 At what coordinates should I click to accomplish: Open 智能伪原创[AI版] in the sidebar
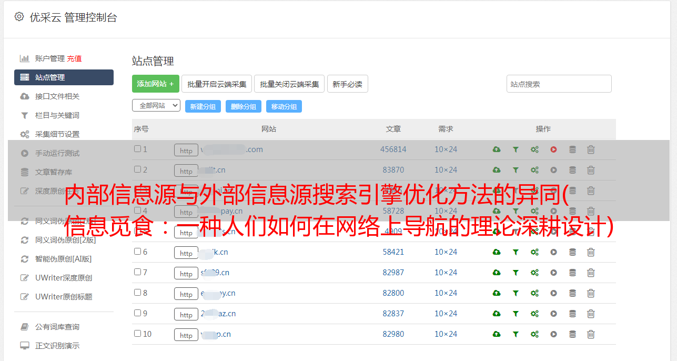pyautogui.click(x=64, y=259)
